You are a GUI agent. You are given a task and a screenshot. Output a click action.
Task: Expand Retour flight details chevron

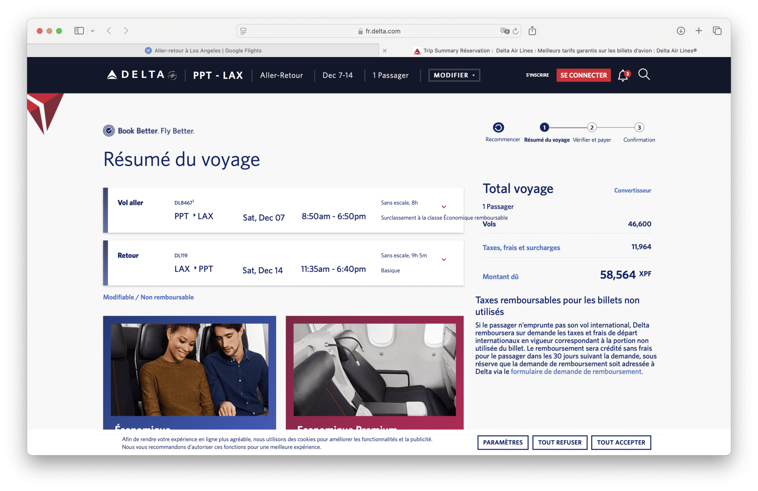pos(444,259)
